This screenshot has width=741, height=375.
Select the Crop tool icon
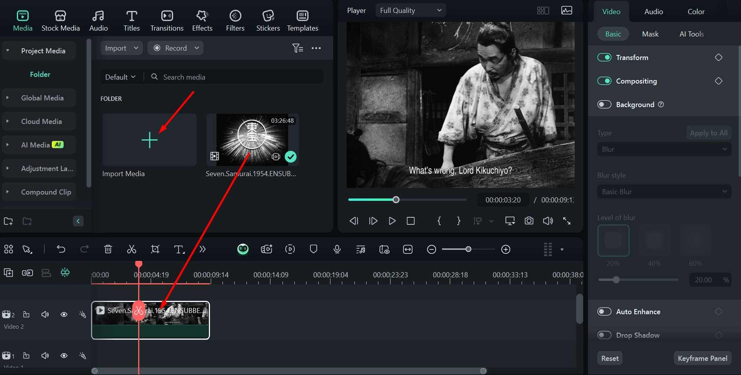[155, 249]
